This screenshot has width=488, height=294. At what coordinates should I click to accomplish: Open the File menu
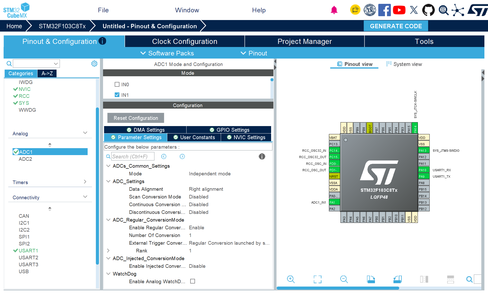pyautogui.click(x=103, y=10)
